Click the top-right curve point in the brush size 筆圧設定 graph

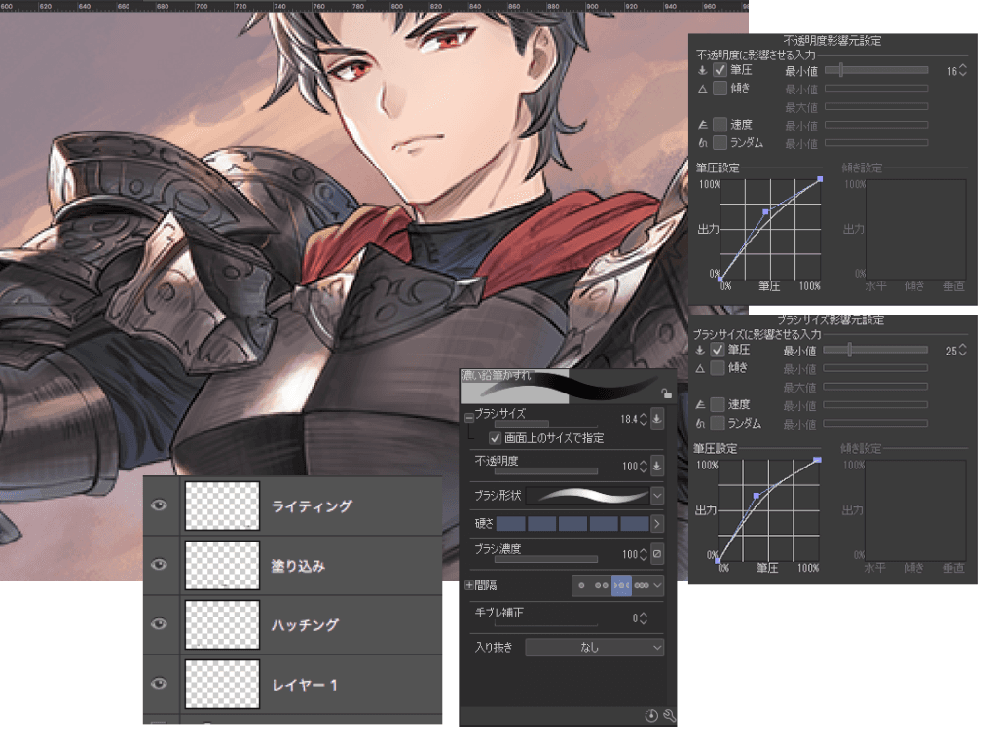(x=817, y=460)
